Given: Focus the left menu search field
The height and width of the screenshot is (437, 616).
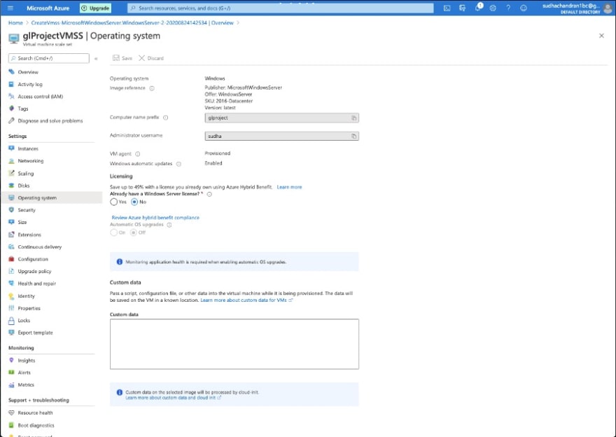Looking at the screenshot, I should point(49,58).
